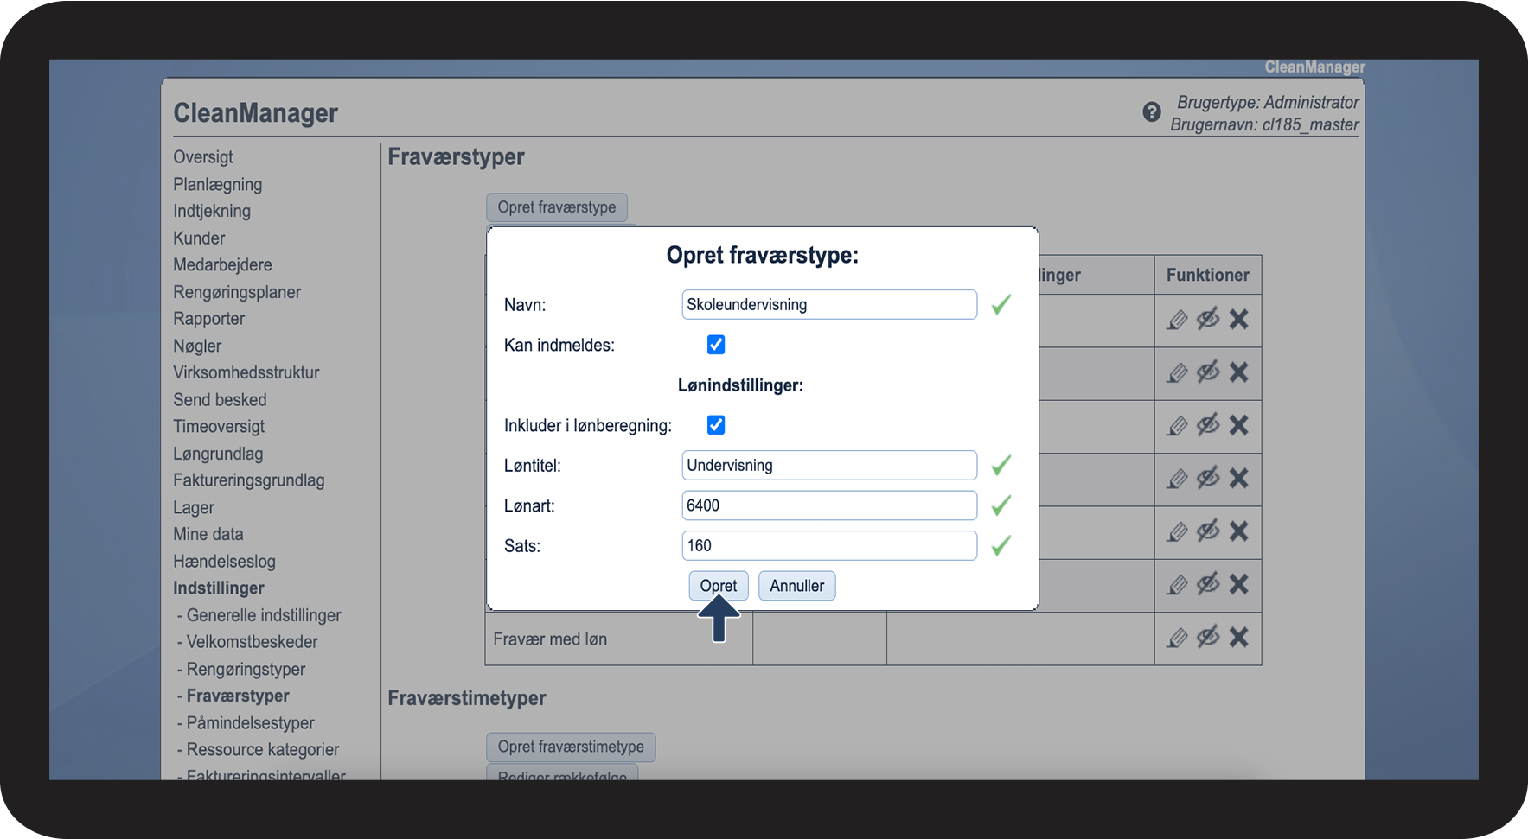1528x839 pixels.
Task: Delete the Fravær med løn row
Action: 1238,638
